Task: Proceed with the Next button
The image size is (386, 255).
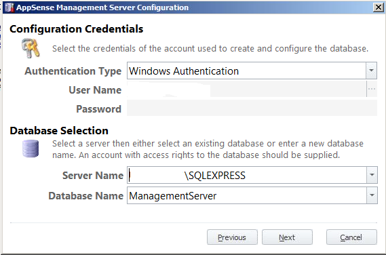Action: pos(287,237)
